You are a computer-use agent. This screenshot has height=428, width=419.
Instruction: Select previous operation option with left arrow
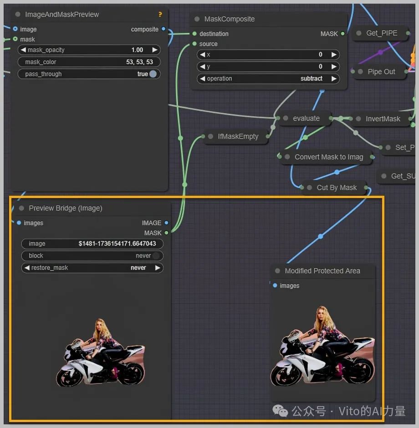pyautogui.click(x=202, y=78)
